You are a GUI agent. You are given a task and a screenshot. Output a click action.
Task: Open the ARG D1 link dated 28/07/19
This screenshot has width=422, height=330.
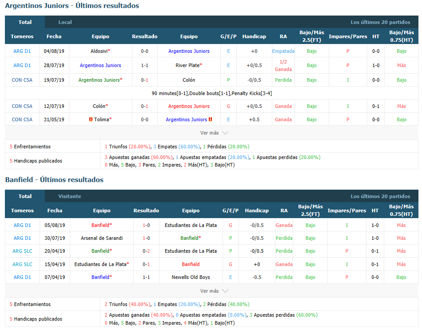pos(22,65)
